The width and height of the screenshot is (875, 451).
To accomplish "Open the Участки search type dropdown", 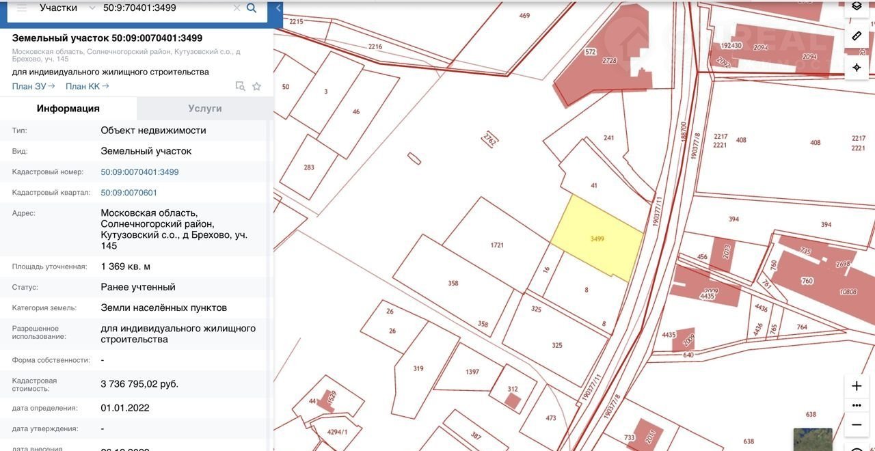I will click(67, 8).
